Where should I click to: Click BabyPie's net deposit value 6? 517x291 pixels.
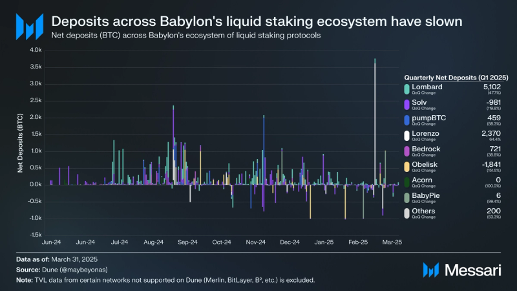tap(498, 195)
